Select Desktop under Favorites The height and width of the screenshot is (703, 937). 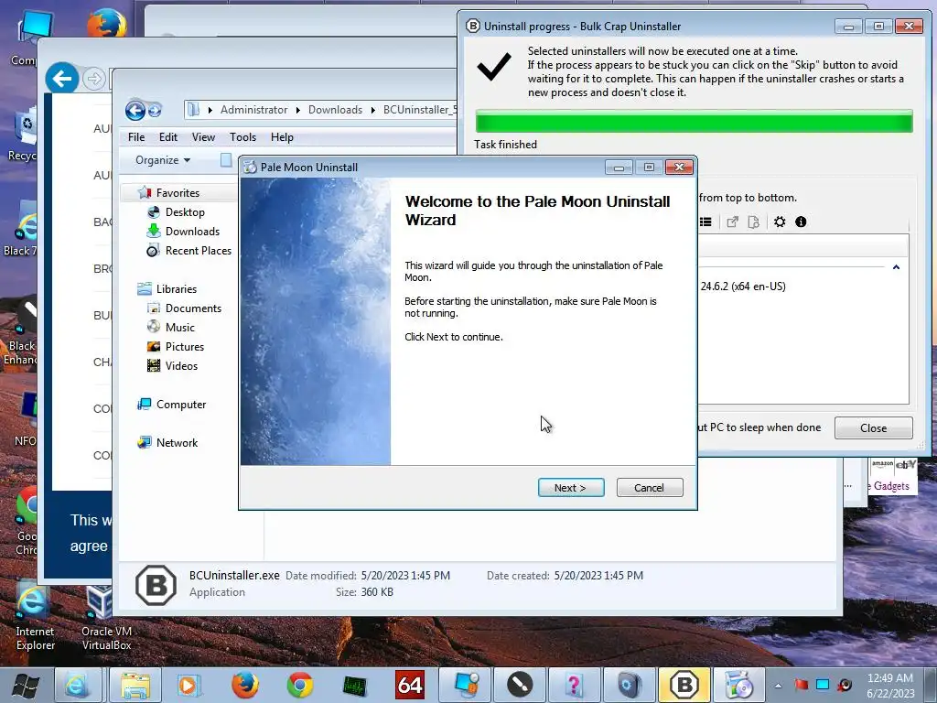pyautogui.click(x=185, y=212)
